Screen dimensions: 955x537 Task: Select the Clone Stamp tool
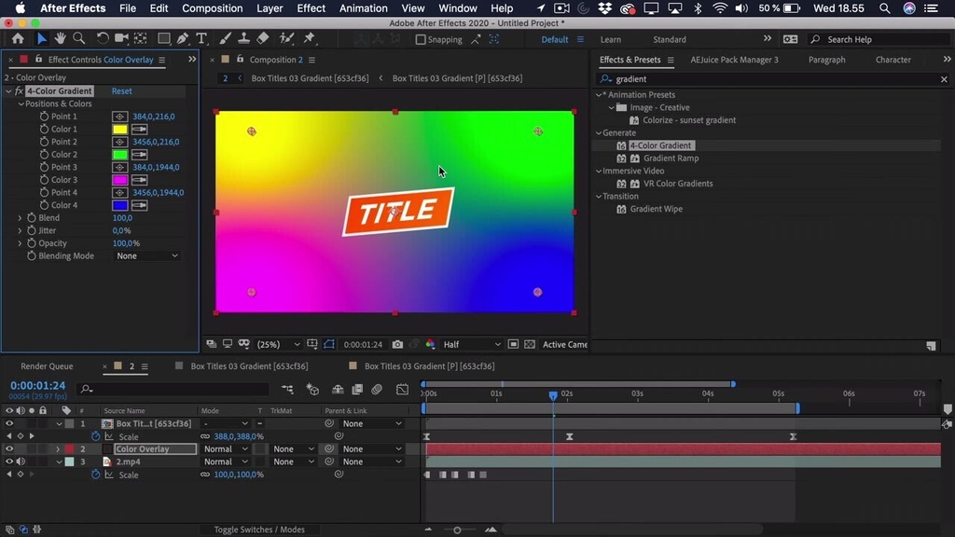[243, 39]
